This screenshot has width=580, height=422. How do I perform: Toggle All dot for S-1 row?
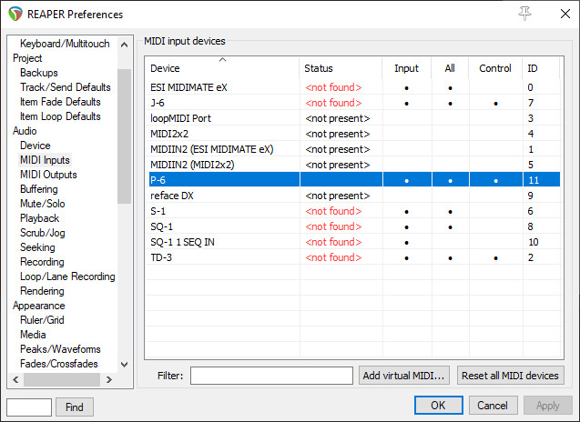coord(450,212)
